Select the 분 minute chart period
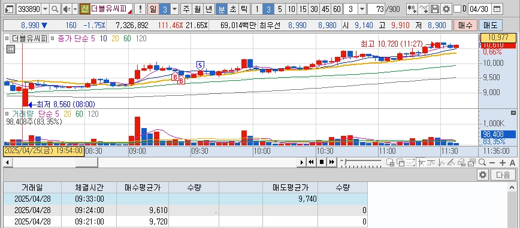 click(221, 9)
